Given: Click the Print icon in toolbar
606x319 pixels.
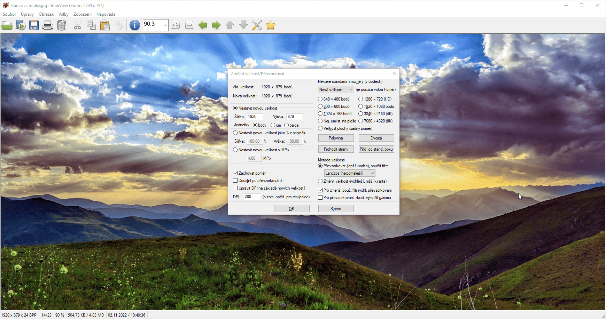Looking at the screenshot, I should tap(48, 25).
